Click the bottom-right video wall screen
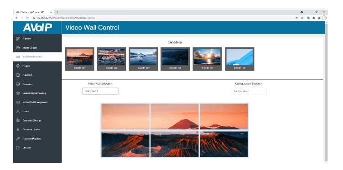This screenshot has height=170, width=343. click(x=224, y=144)
